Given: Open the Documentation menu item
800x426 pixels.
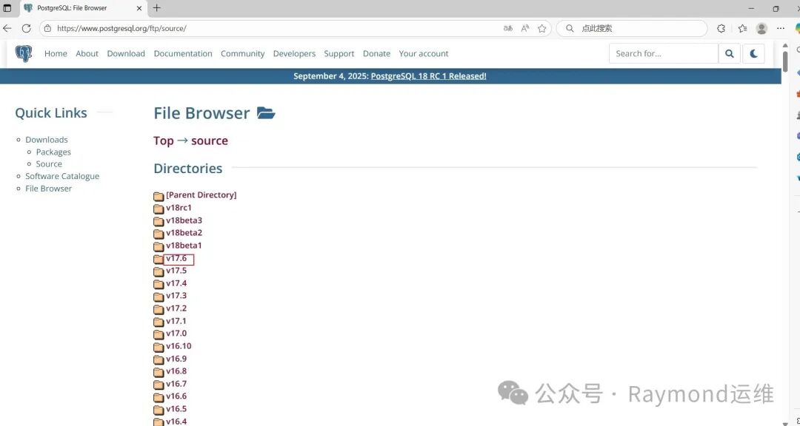Looking at the screenshot, I should tap(183, 53).
